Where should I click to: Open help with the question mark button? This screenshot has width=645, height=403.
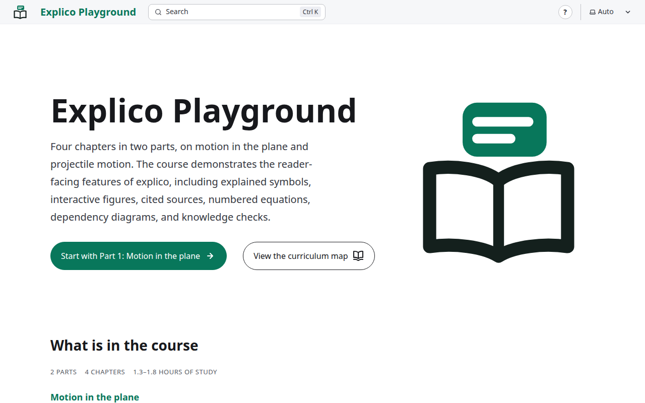point(565,12)
